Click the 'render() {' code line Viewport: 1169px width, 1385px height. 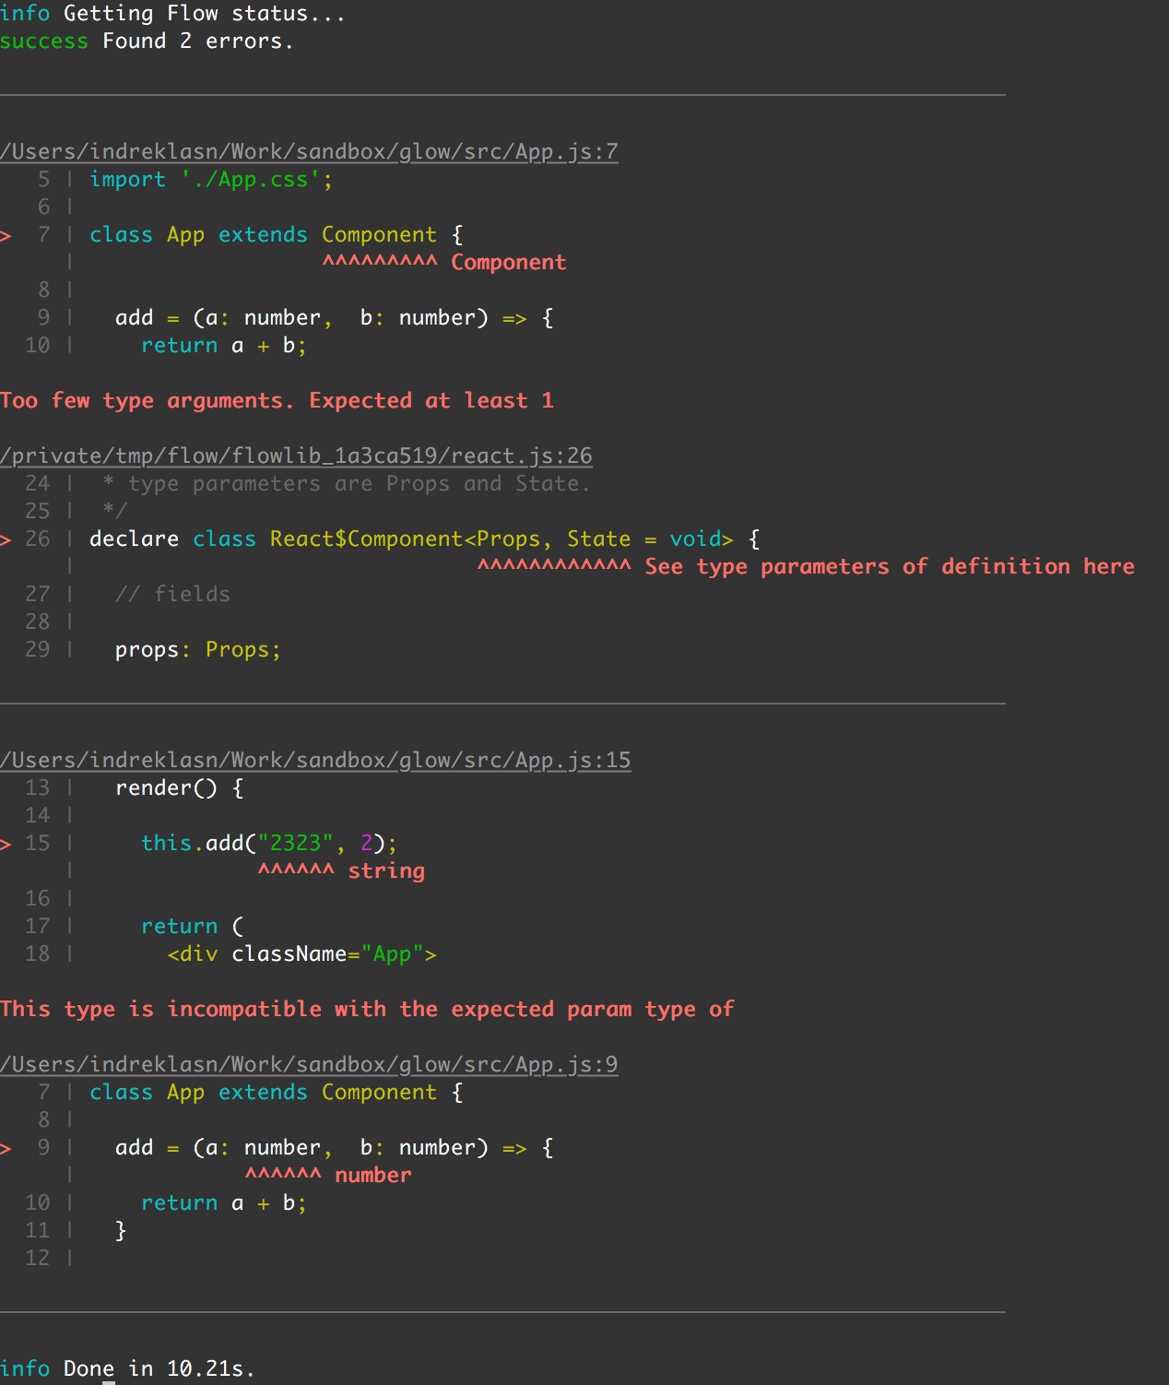[179, 787]
